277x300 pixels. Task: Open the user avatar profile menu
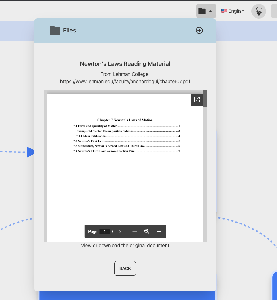coord(258,11)
